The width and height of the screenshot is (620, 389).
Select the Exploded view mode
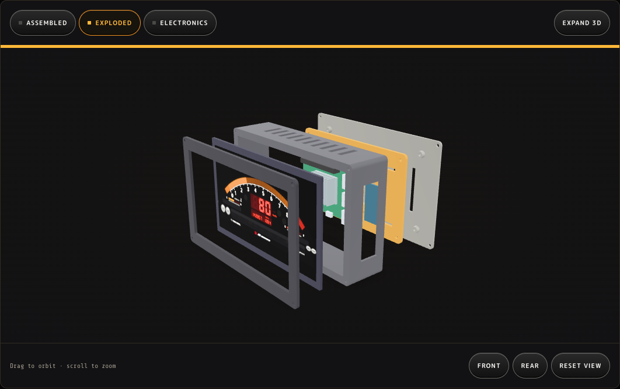pyautogui.click(x=110, y=23)
